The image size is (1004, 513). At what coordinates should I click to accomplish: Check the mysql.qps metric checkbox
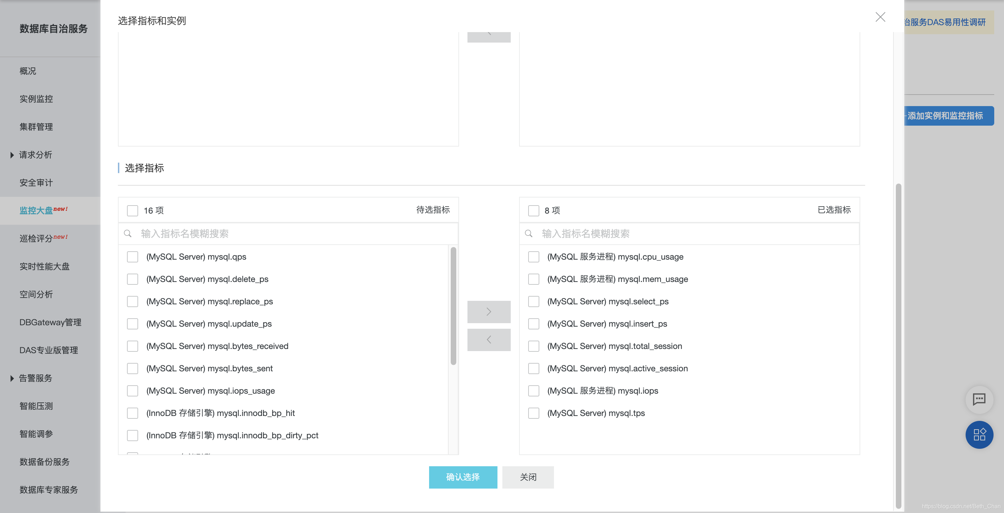[x=133, y=257]
